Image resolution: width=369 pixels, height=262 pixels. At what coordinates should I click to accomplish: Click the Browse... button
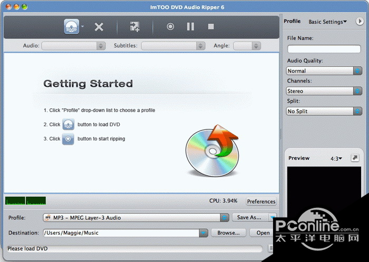228,233
